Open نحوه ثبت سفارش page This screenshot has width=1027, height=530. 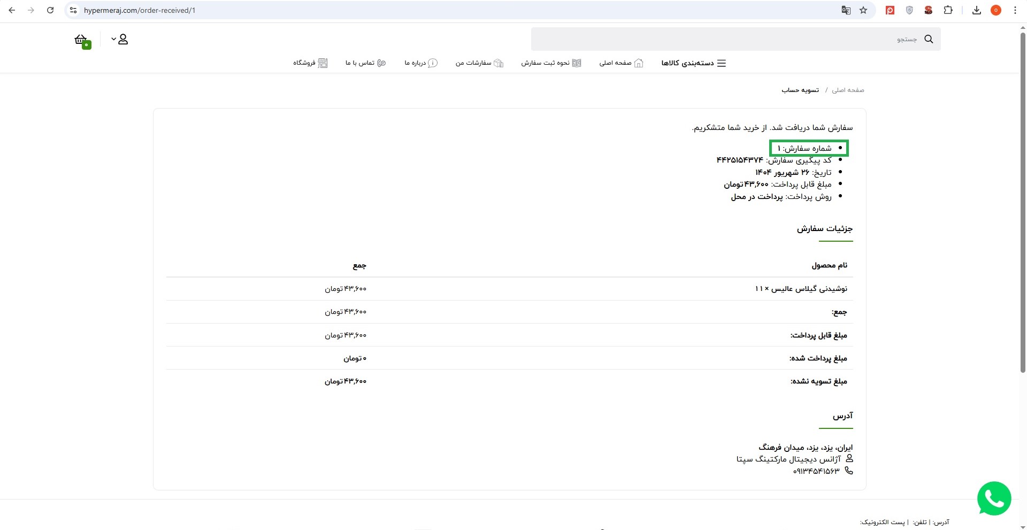coord(551,63)
